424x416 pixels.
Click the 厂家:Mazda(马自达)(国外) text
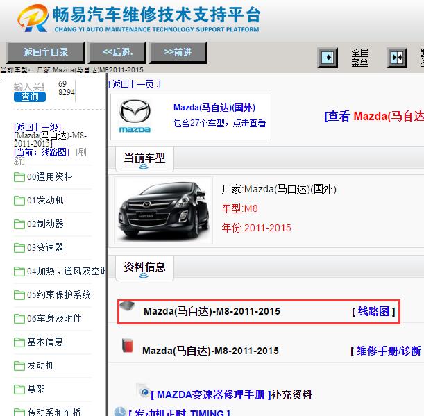click(279, 189)
